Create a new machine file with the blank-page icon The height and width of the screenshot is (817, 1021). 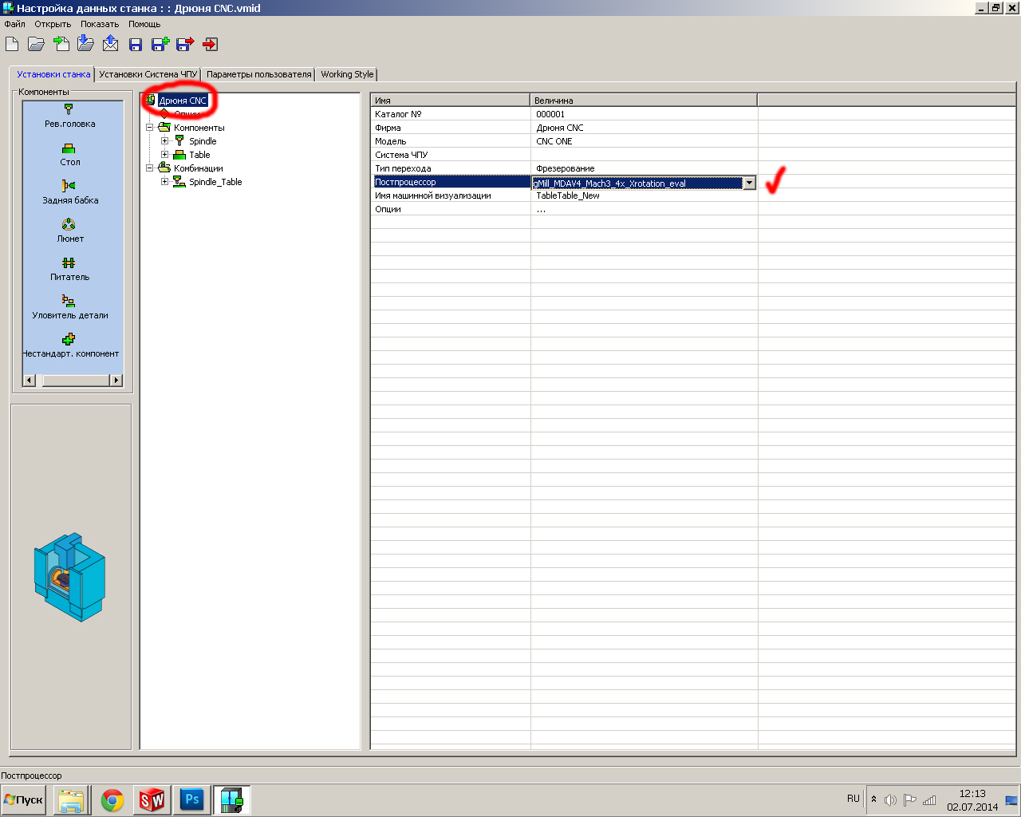pyautogui.click(x=12, y=44)
